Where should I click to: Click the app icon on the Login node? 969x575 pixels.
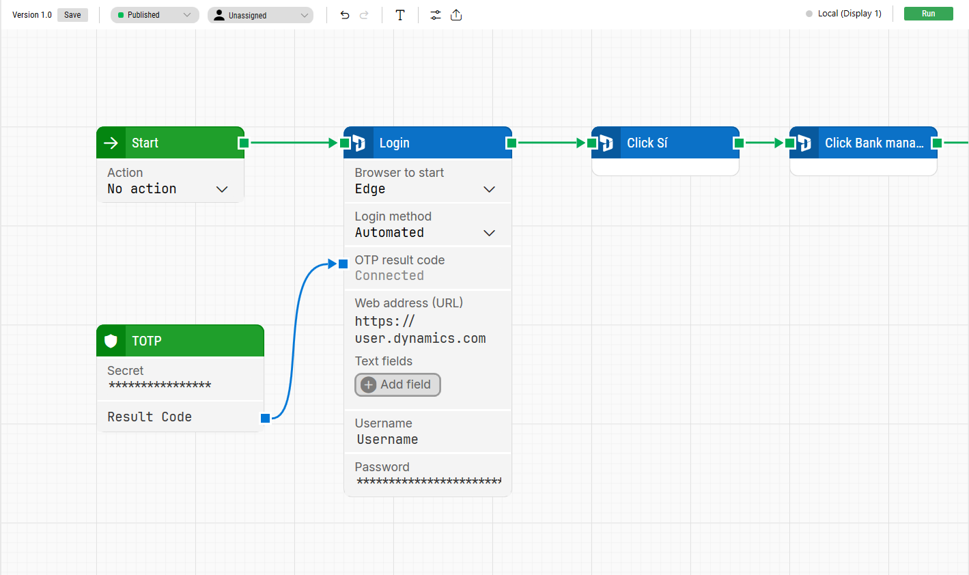pos(358,142)
